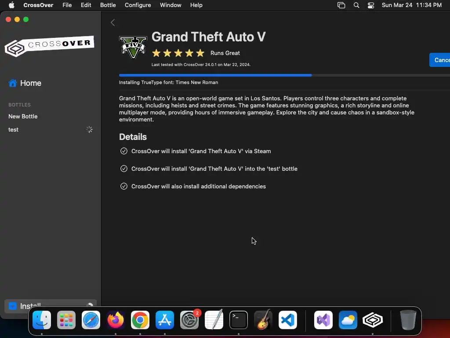The height and width of the screenshot is (338, 450).
Task: Click the check icon for 'test' bottle detail
Action: pos(123,169)
